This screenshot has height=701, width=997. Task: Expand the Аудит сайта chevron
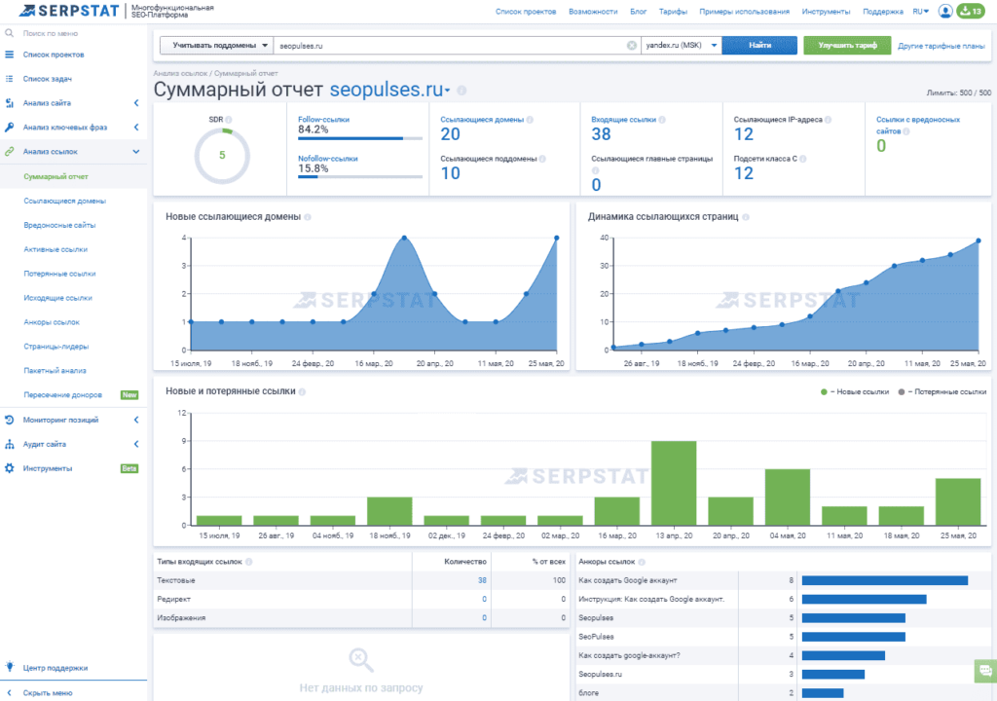click(136, 444)
